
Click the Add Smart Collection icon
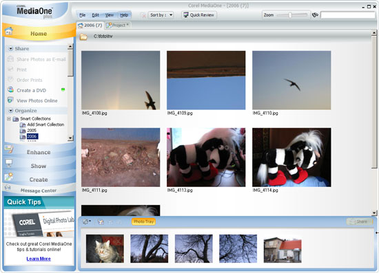tap(23, 124)
